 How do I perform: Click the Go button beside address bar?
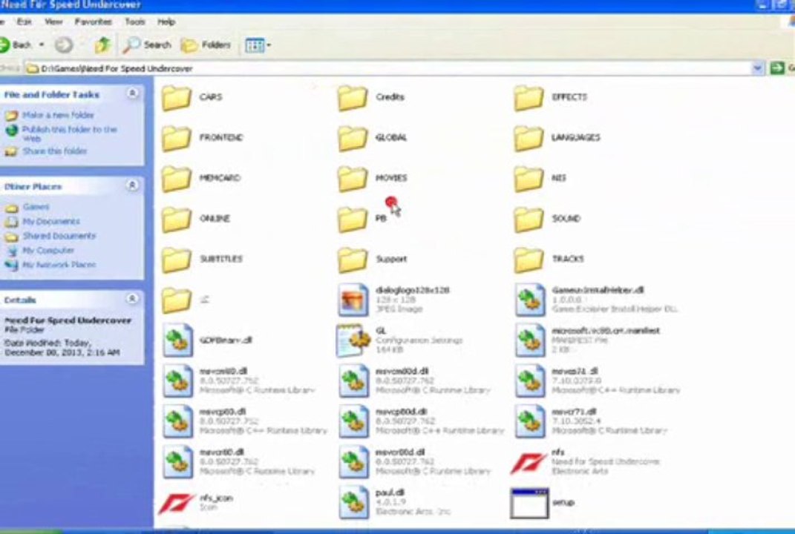click(782, 68)
